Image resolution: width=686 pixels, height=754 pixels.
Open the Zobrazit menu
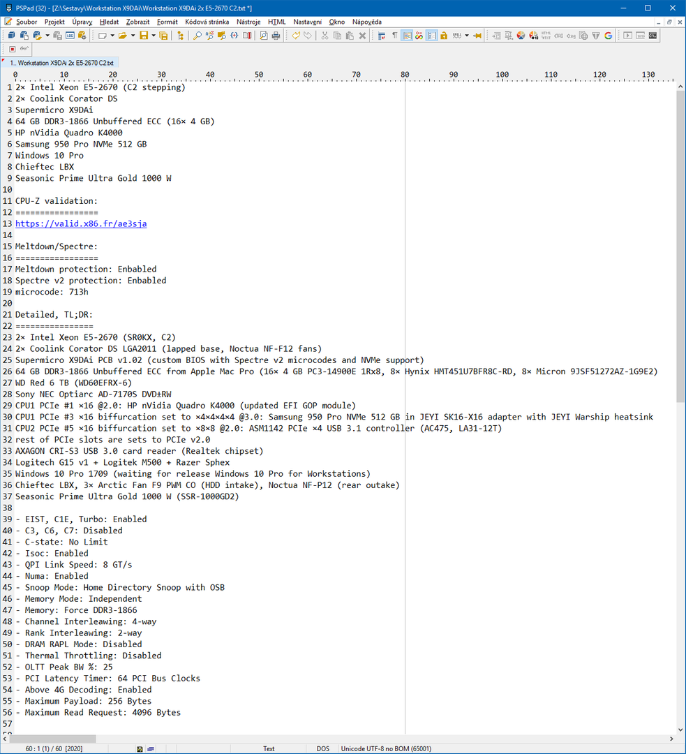click(x=137, y=22)
